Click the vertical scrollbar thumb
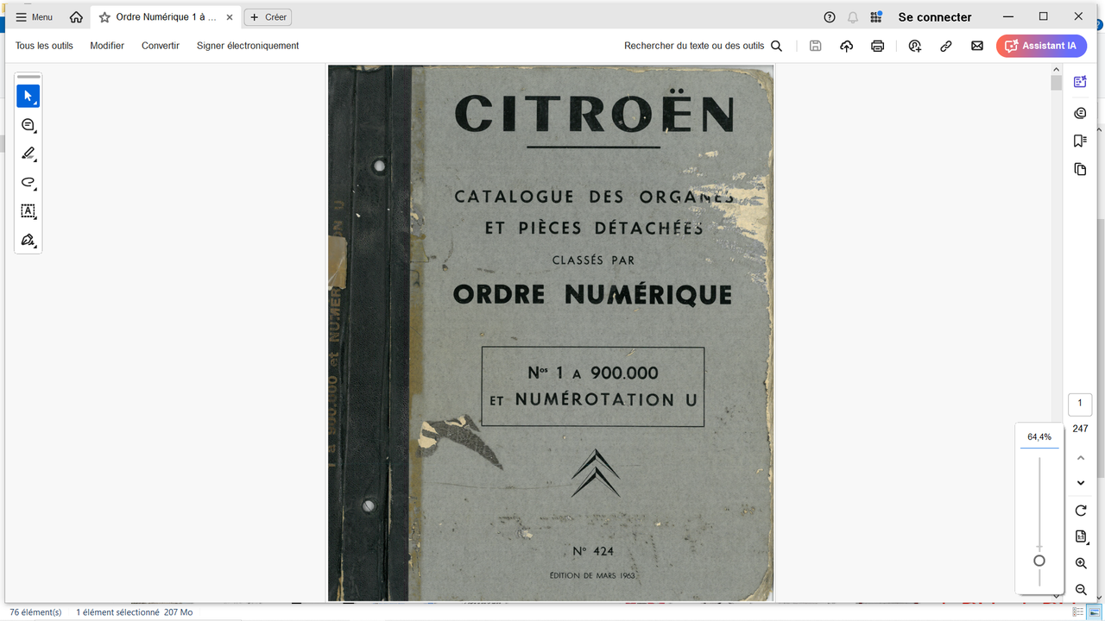Screen dimensions: 1105x621 pyautogui.click(x=1056, y=83)
